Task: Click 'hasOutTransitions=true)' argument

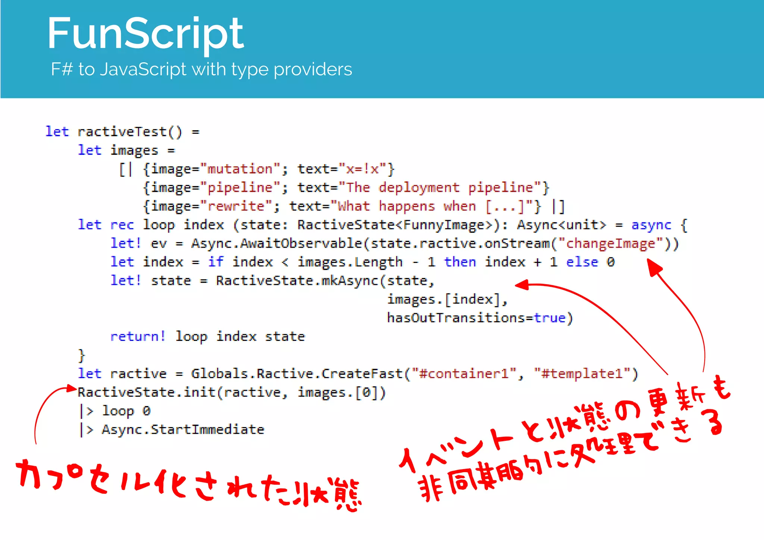Action: click(x=480, y=318)
